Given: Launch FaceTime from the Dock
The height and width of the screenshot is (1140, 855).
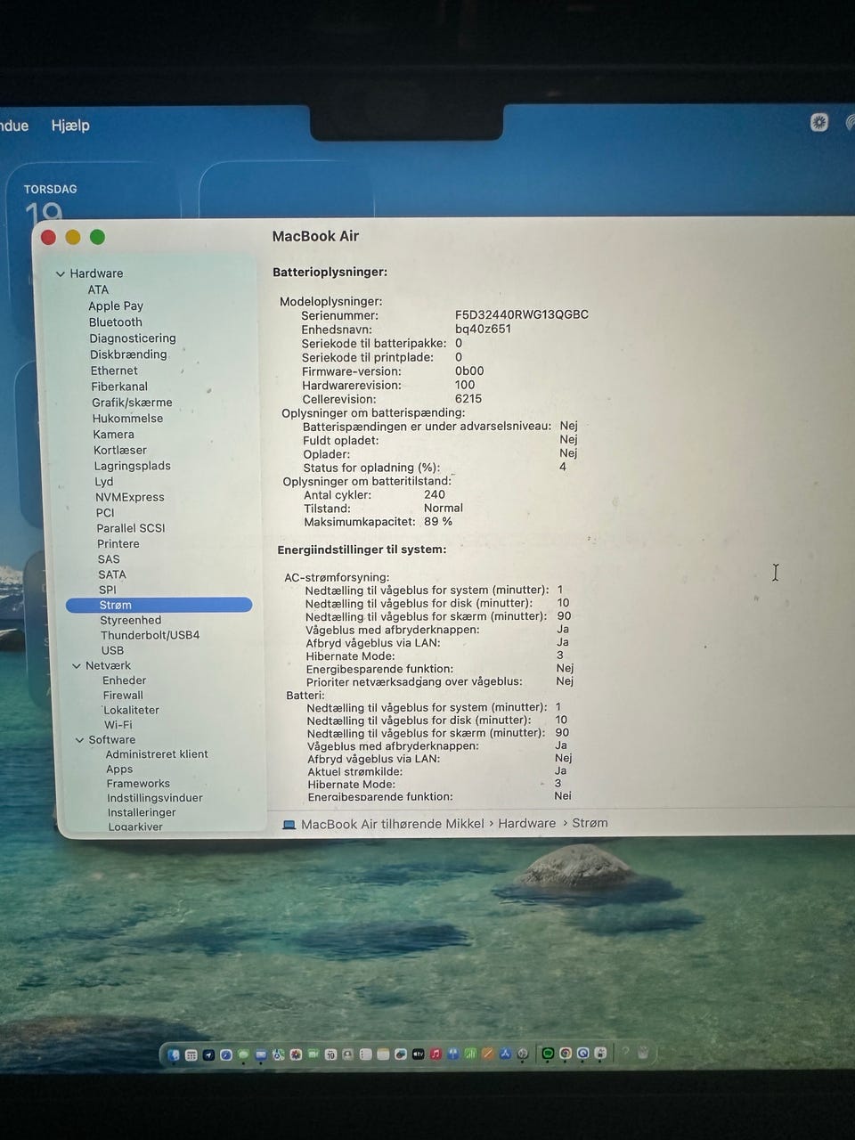Looking at the screenshot, I should [x=313, y=1054].
